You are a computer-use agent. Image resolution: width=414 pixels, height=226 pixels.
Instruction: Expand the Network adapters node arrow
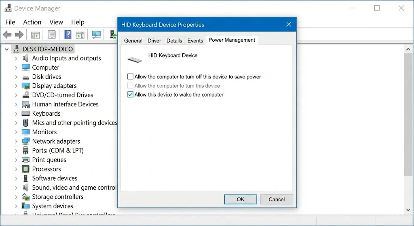point(16,142)
